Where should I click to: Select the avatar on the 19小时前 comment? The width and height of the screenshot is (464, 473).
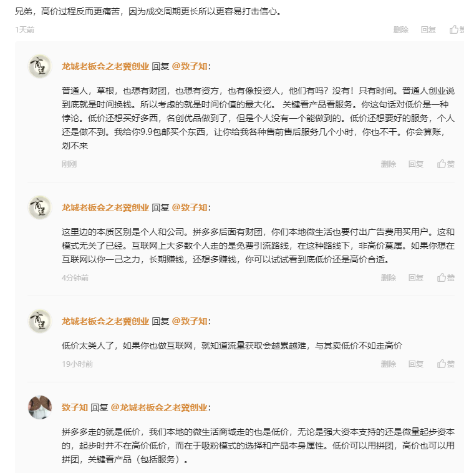(39, 321)
